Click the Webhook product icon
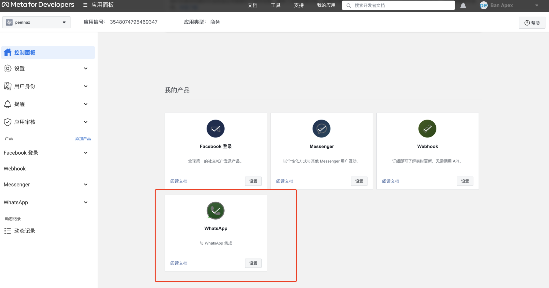 (x=427, y=129)
